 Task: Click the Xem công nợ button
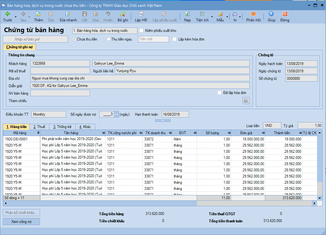(x=21, y=222)
